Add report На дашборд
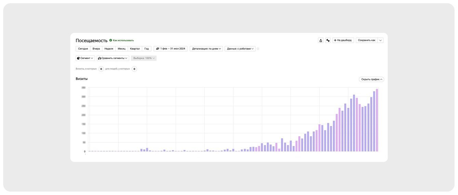 coord(343,40)
